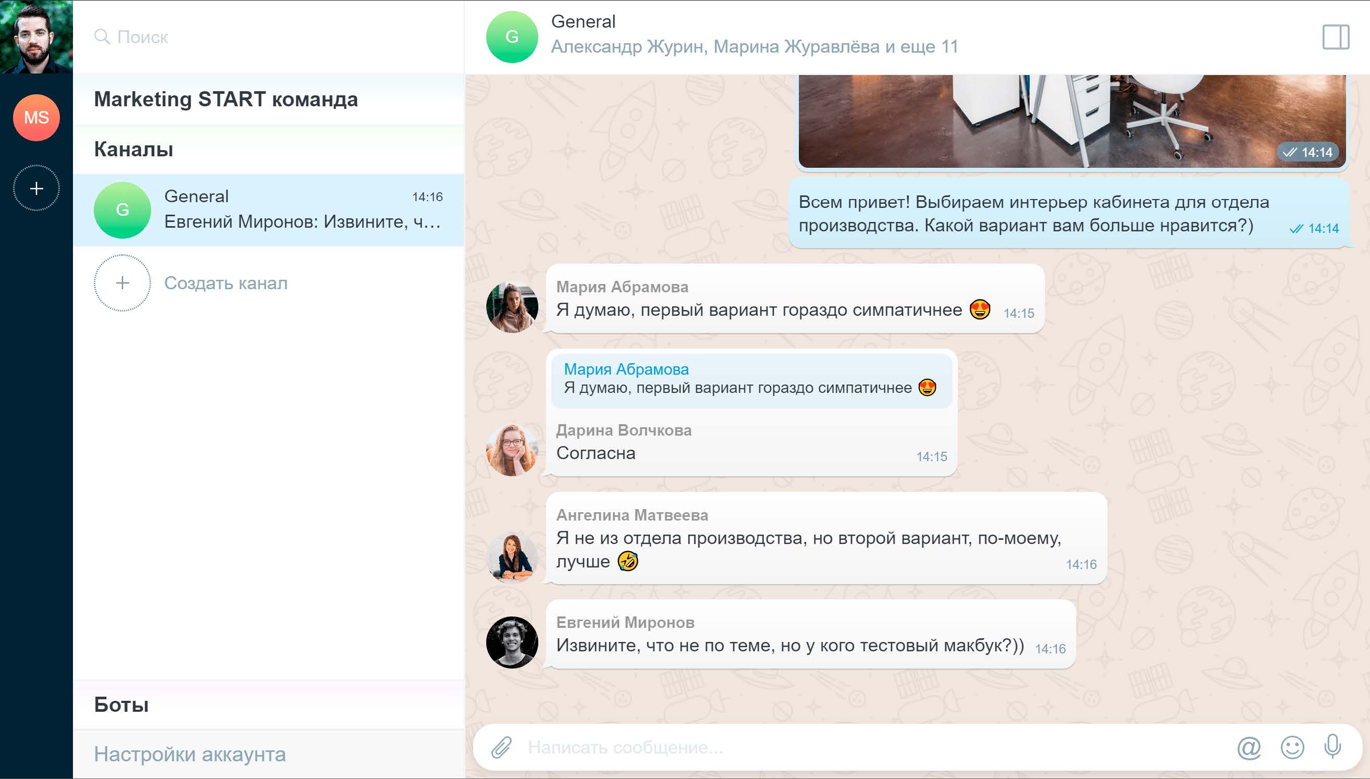The width and height of the screenshot is (1370, 779).
Task: Focus the Написать сообщение input field
Action: tap(856, 747)
